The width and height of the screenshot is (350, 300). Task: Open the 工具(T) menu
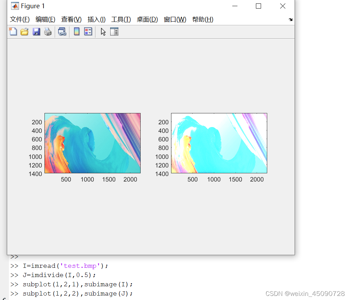click(x=121, y=20)
